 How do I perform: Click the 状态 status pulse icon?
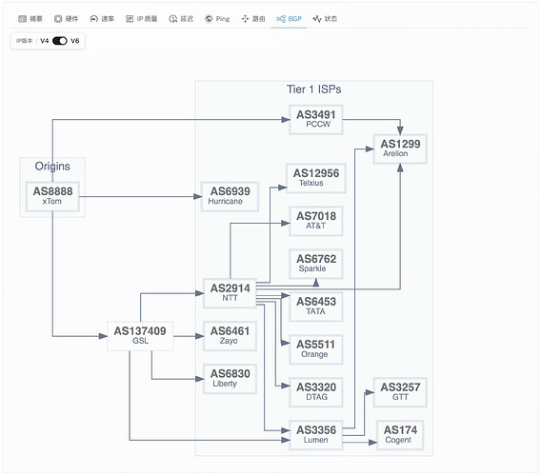coord(317,19)
